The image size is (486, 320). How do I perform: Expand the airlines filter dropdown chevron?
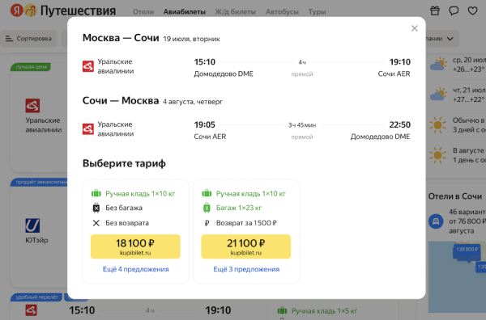[x=450, y=39]
